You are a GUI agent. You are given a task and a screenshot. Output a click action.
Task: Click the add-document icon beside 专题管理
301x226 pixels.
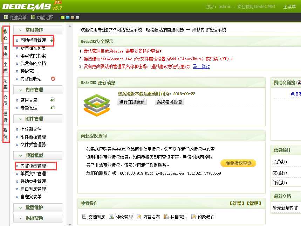point(53,107)
